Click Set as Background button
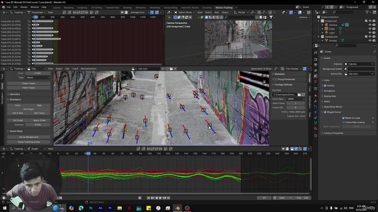The image size is (378, 212). [28, 137]
